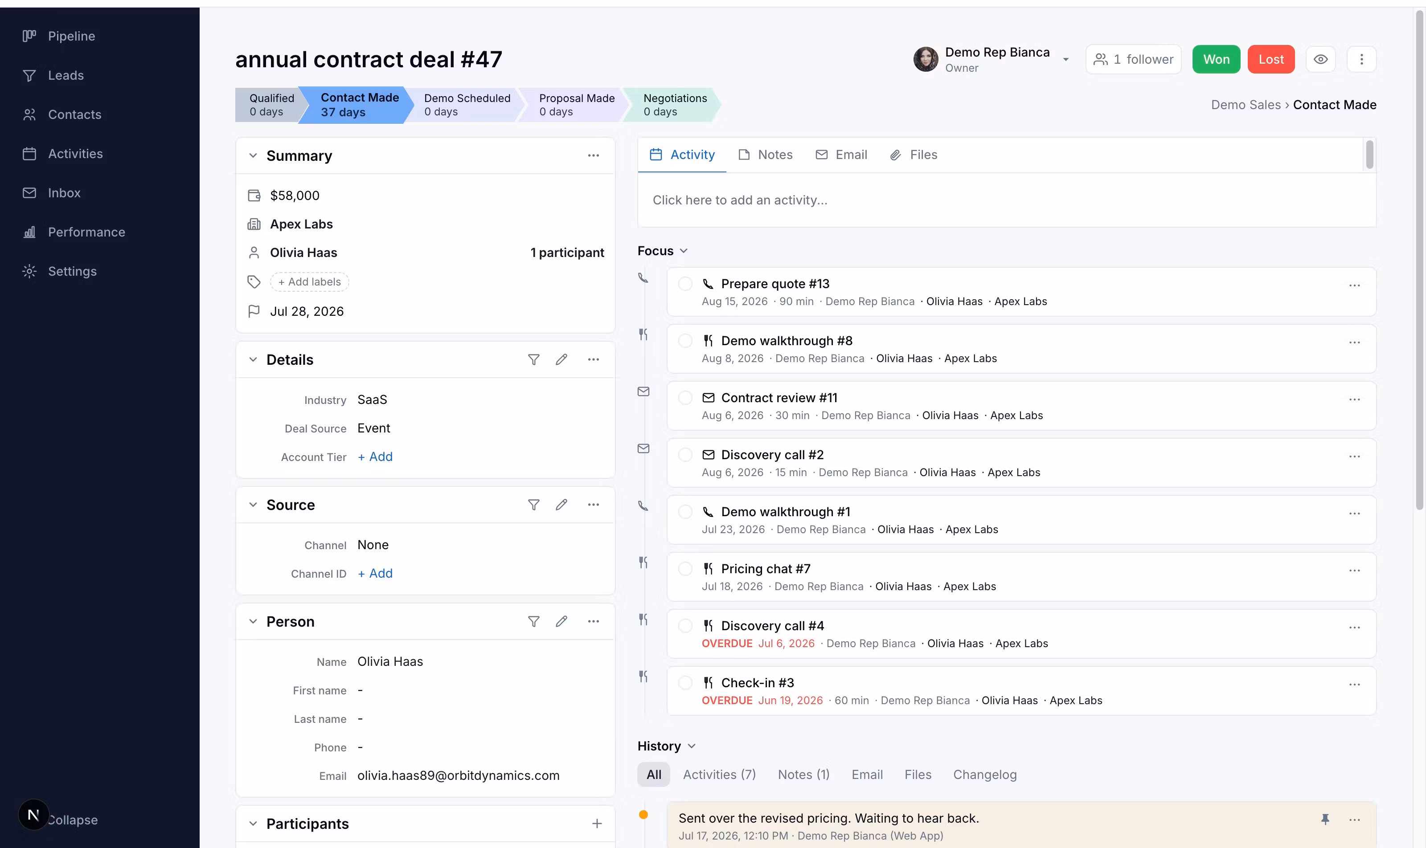Filter history by Changelog
The width and height of the screenshot is (1426, 848).
click(984, 775)
